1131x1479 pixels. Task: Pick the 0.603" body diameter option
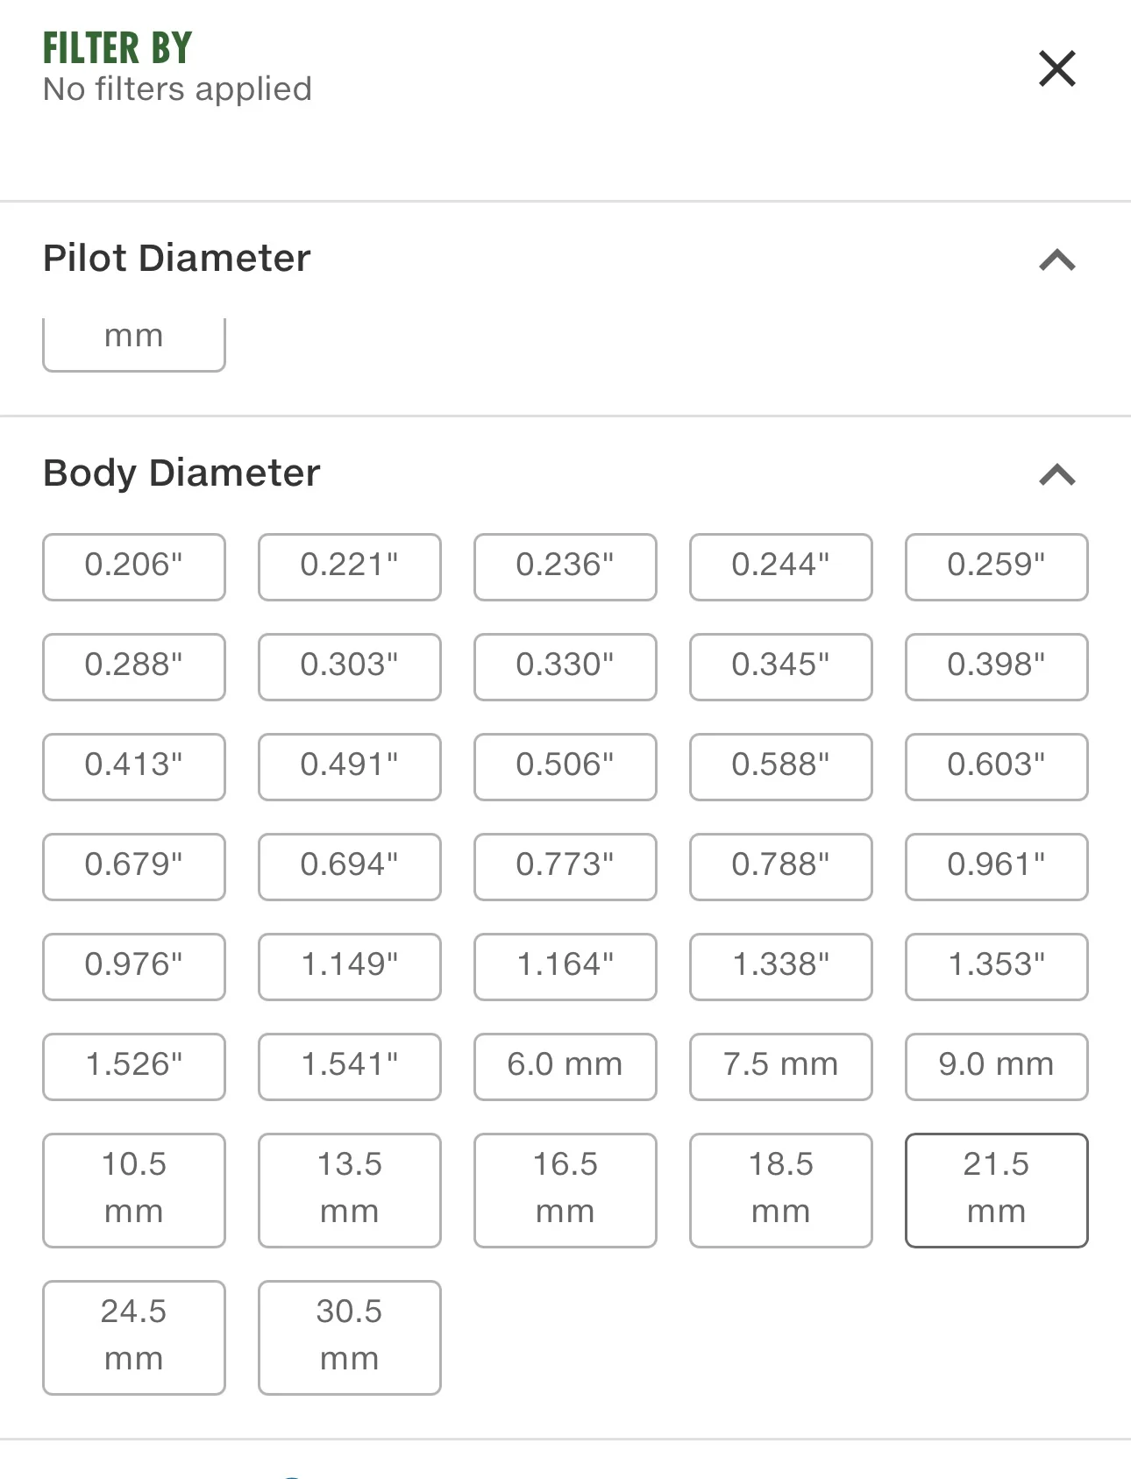(996, 767)
